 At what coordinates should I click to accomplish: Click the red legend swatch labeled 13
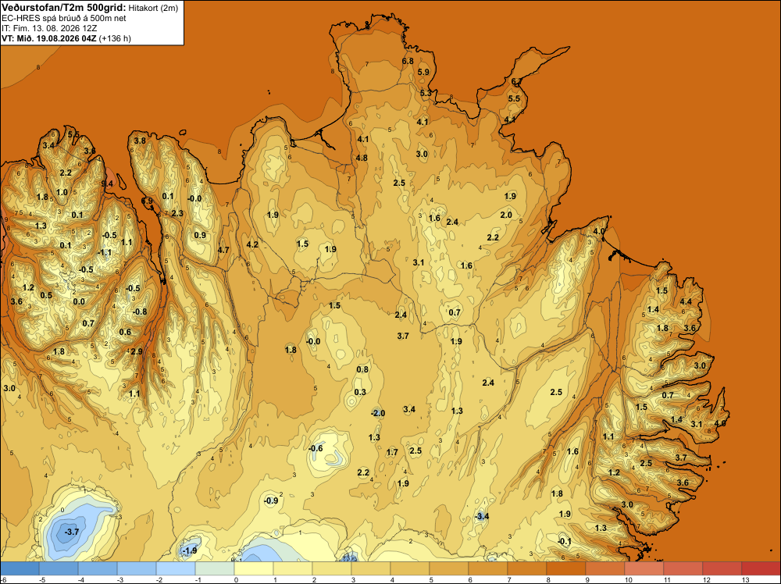(x=761, y=568)
